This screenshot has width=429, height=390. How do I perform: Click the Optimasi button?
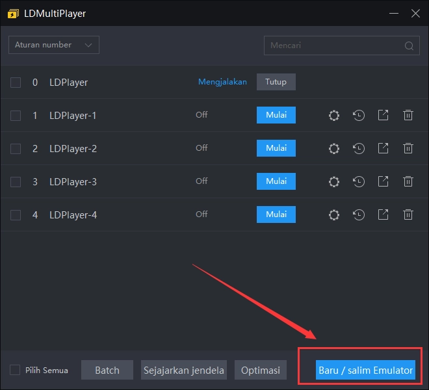click(261, 370)
